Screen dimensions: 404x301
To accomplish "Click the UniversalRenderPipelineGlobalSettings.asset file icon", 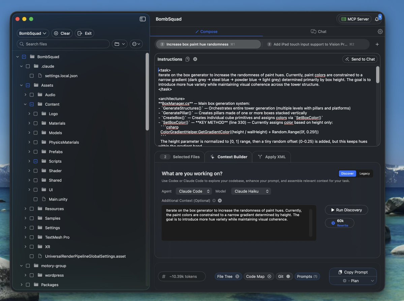I will [x=40, y=256].
